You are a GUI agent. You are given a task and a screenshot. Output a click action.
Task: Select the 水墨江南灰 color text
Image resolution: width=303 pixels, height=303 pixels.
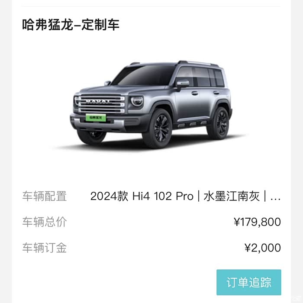click(232, 196)
